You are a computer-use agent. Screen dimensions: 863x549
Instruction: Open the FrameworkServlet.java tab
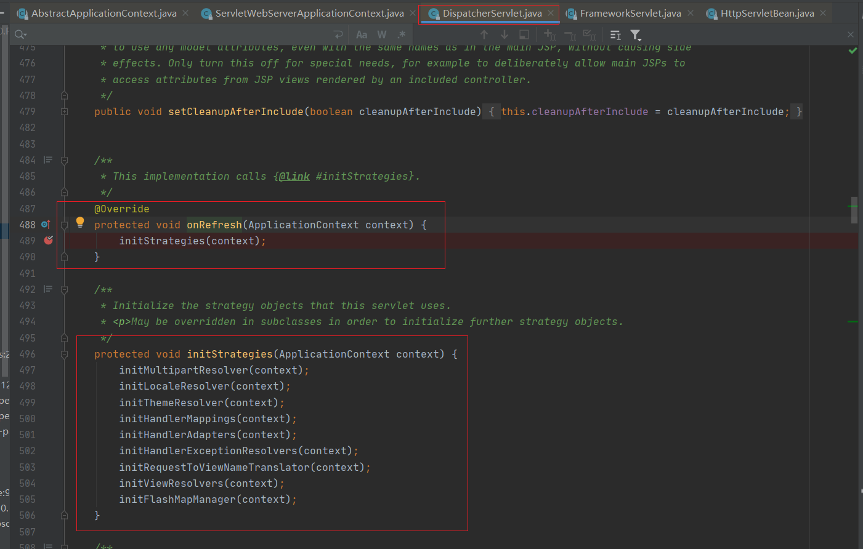(x=630, y=13)
